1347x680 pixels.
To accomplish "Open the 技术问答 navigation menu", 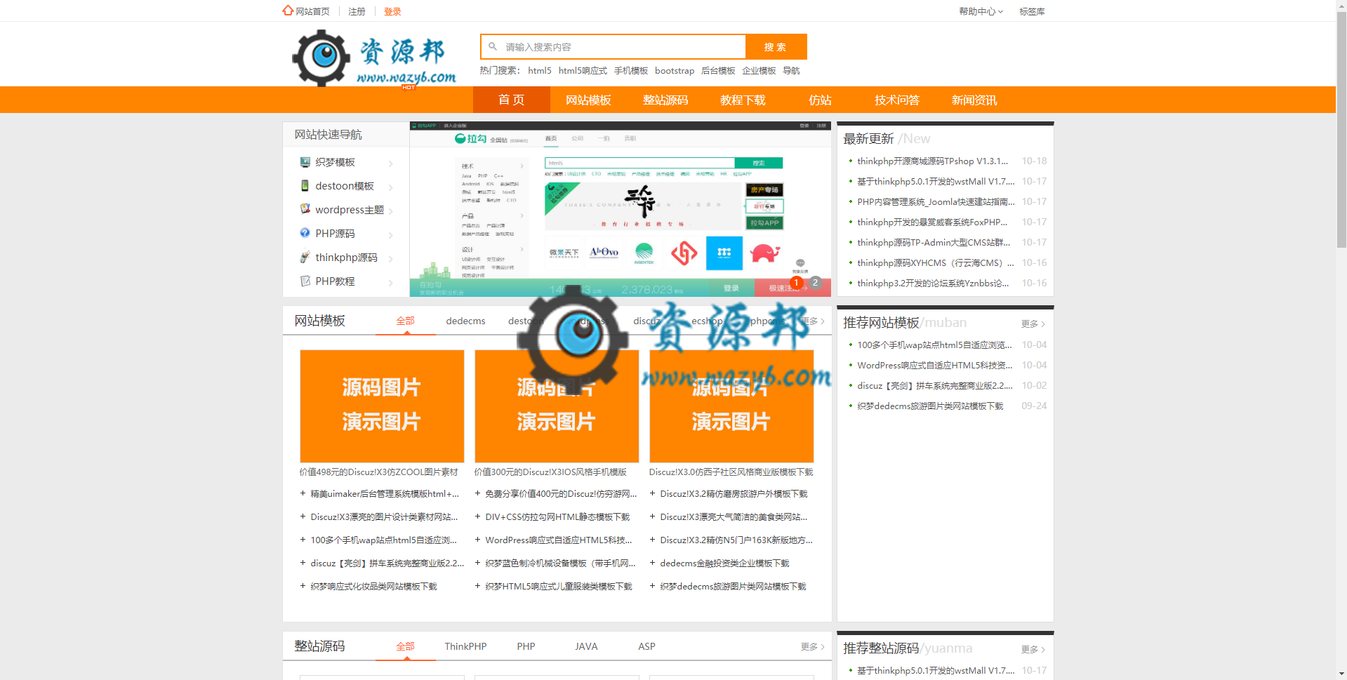I will click(x=897, y=100).
